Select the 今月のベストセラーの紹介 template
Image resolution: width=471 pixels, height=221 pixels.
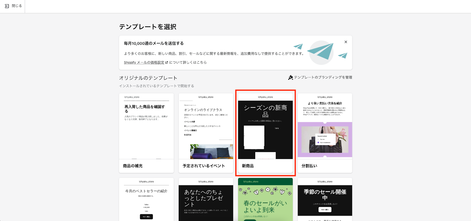coord(146,200)
